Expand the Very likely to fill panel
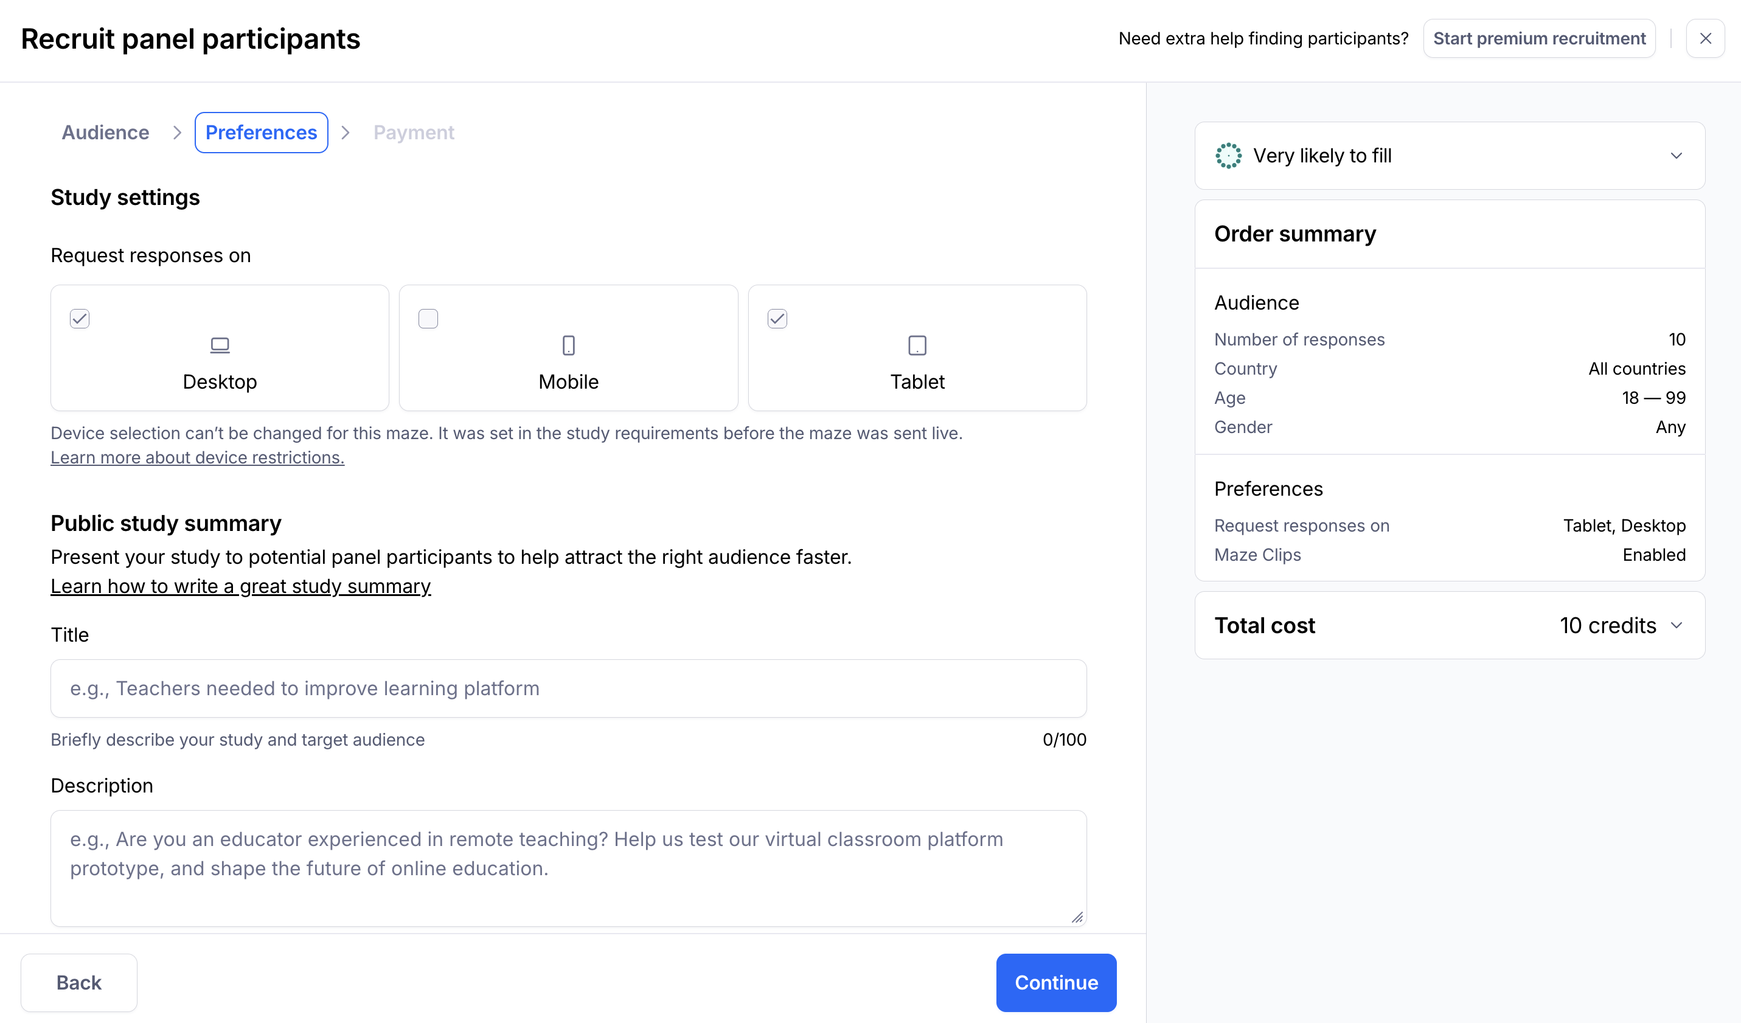1741x1023 pixels. (x=1676, y=156)
